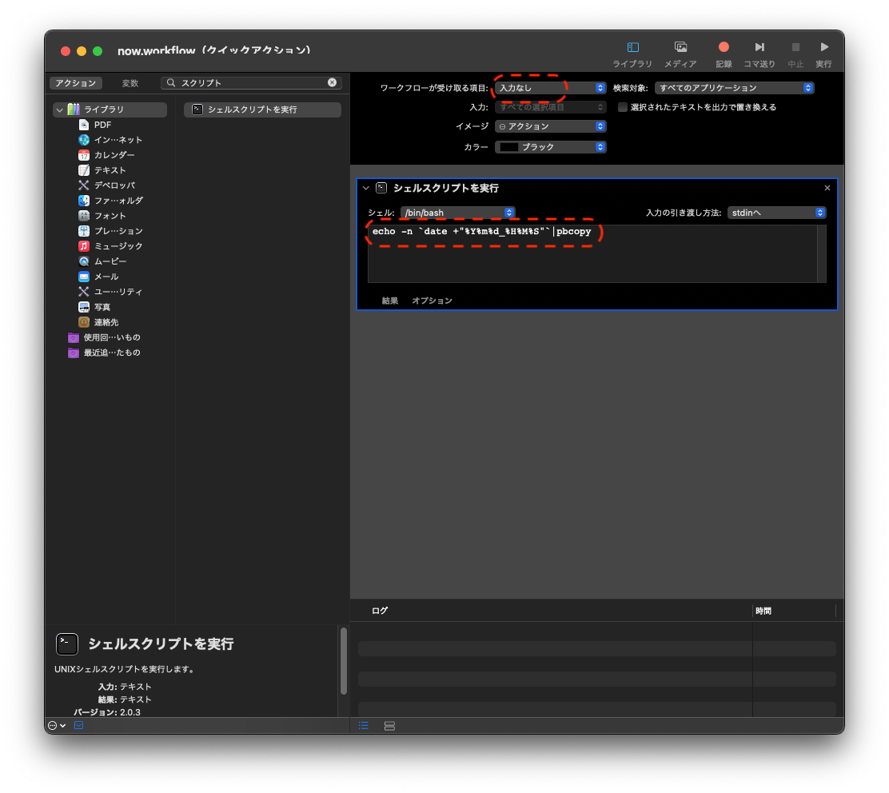Click the ログ column header
This screenshot has height=793, width=889.
[x=380, y=611]
